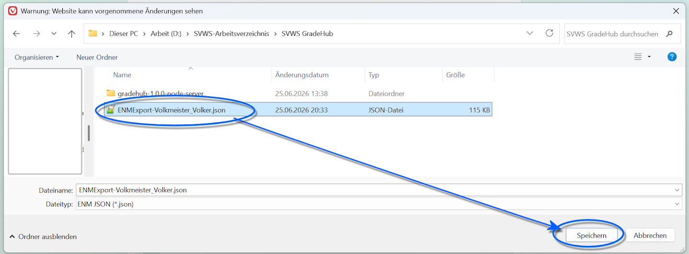This screenshot has width=689, height=254.
Task: Open recent locations dropdown arrow
Action: click(x=54, y=33)
